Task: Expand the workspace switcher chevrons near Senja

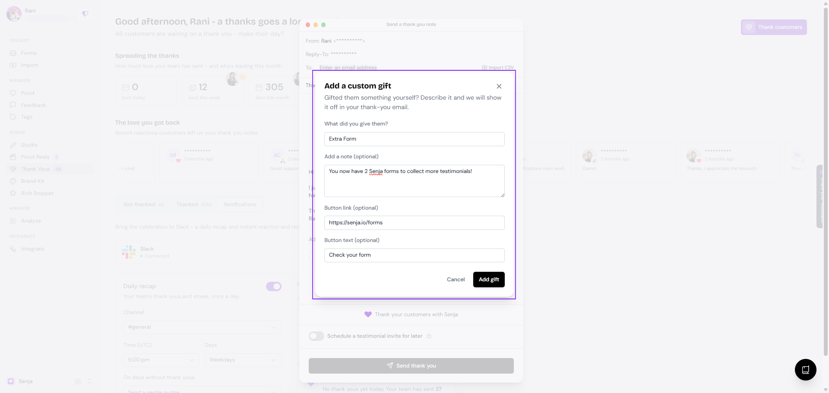Action: (89, 381)
